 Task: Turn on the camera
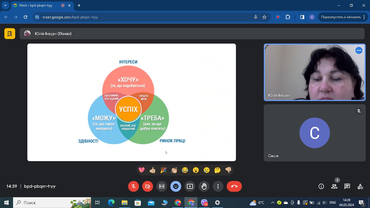tap(148, 186)
